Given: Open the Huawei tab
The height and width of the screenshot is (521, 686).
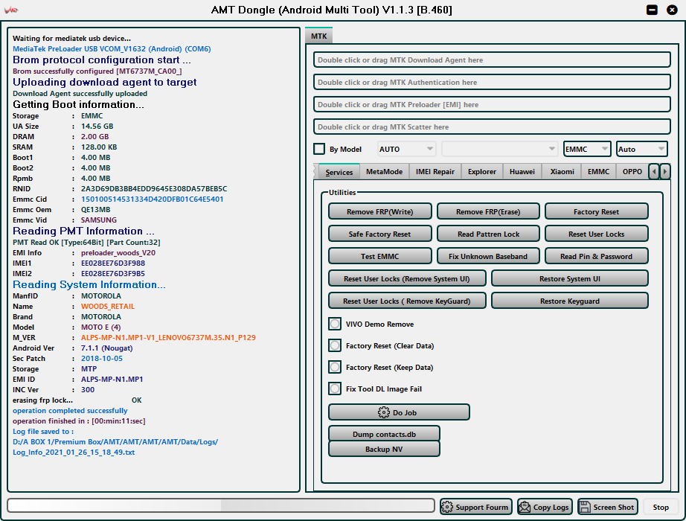Looking at the screenshot, I should (522, 172).
